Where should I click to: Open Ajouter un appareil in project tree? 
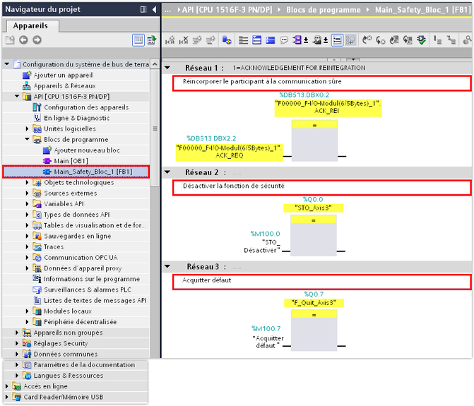63,75
